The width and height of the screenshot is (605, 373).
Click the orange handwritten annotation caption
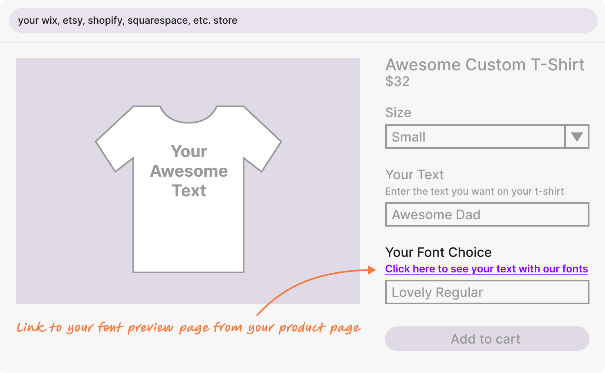188,328
